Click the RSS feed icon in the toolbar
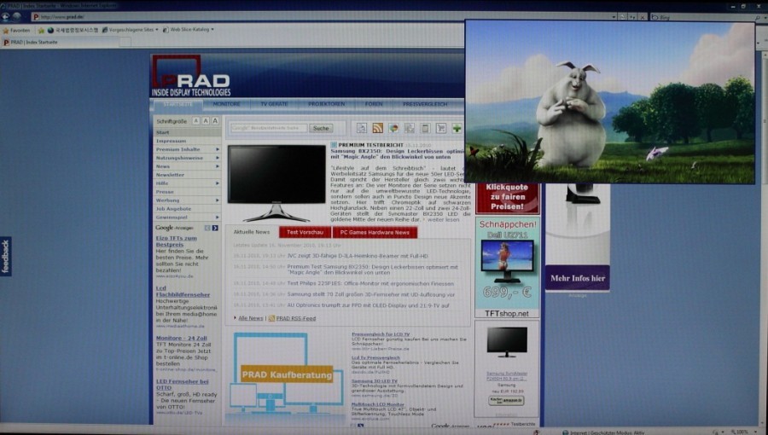 point(377,128)
